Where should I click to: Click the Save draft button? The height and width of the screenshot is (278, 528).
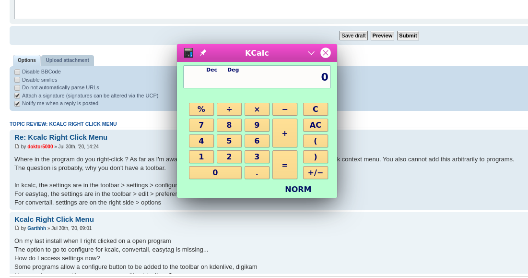353,36
